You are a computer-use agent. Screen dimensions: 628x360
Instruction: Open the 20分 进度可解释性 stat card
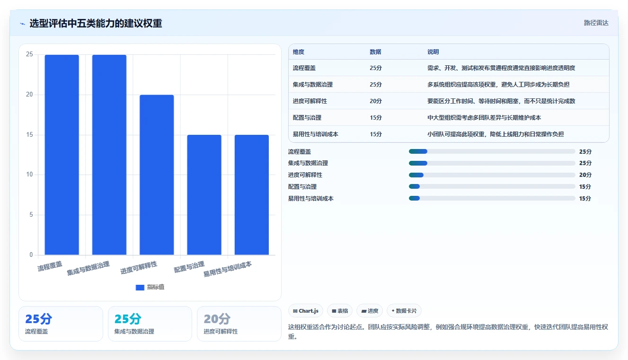[x=239, y=324]
